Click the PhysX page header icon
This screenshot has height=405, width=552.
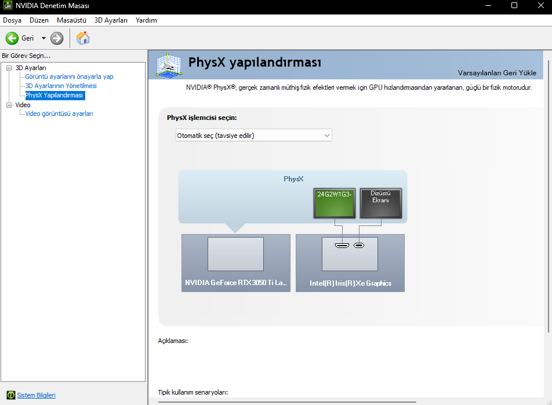coord(169,65)
